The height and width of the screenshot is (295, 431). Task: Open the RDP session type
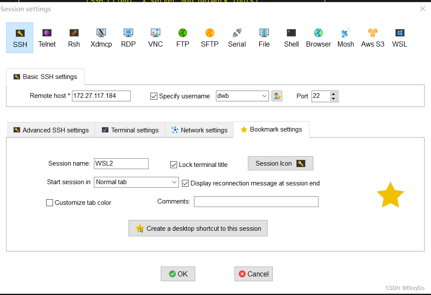(128, 38)
